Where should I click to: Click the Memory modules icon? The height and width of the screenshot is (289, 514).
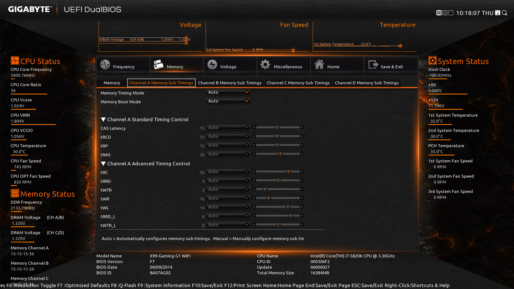pos(158,64)
